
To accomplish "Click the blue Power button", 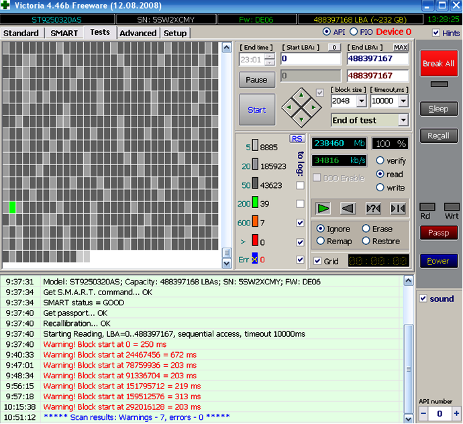I will click(439, 261).
